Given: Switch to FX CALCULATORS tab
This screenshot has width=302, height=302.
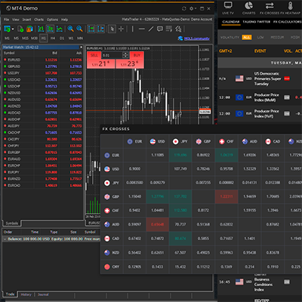Looking at the screenshot, I should (x=288, y=22).
